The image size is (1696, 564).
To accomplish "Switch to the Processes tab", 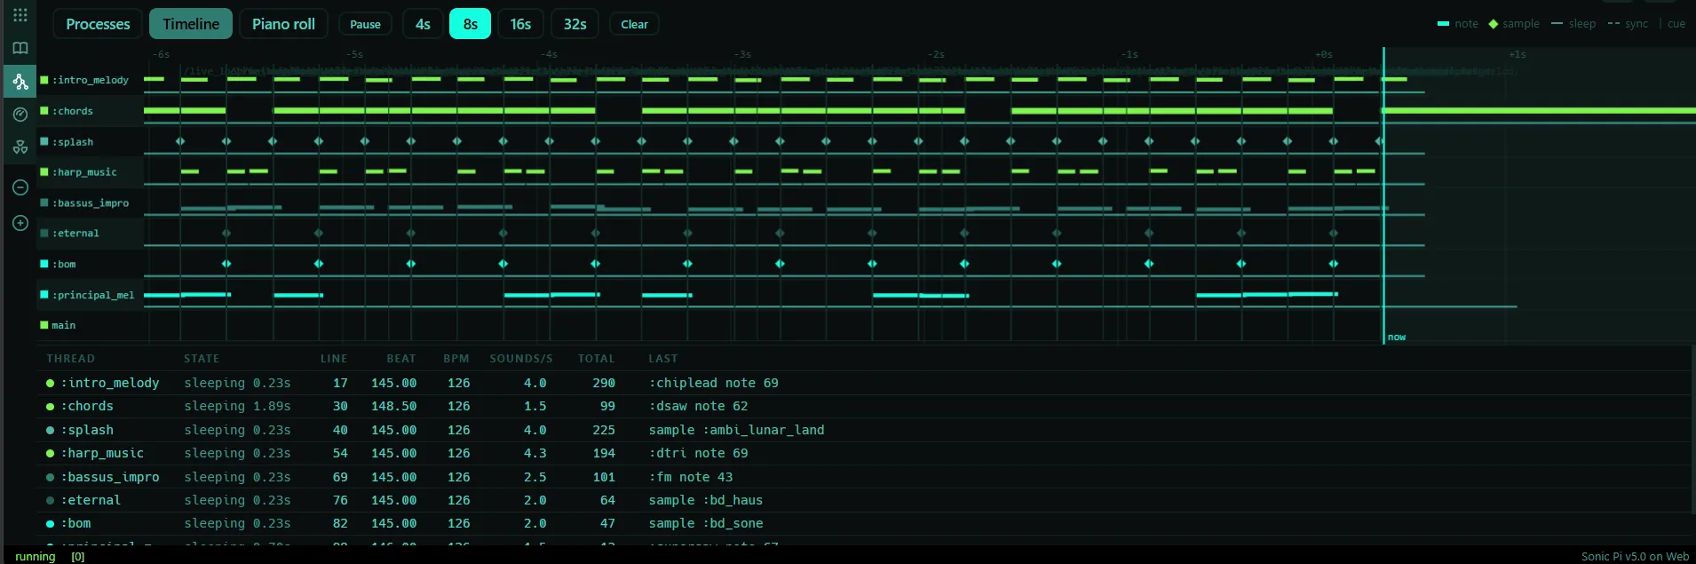I will pos(98,24).
